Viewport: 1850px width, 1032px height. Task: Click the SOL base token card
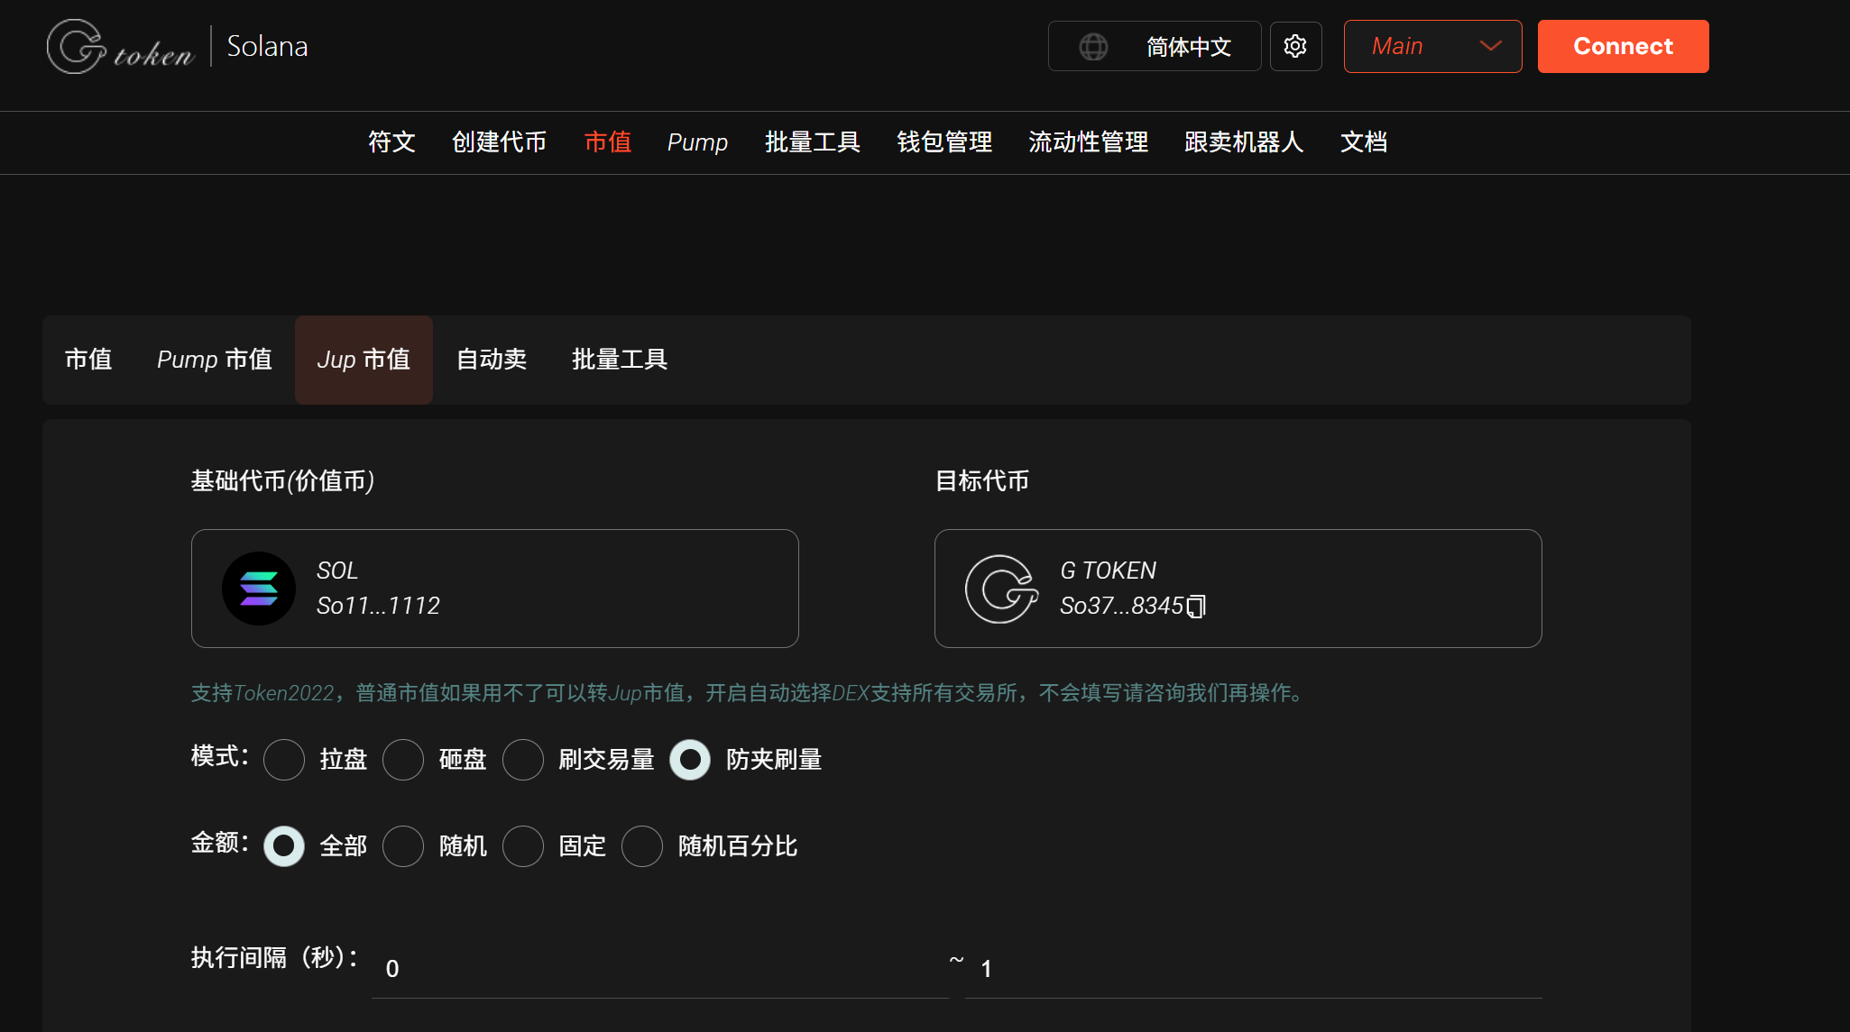pyautogui.click(x=495, y=589)
